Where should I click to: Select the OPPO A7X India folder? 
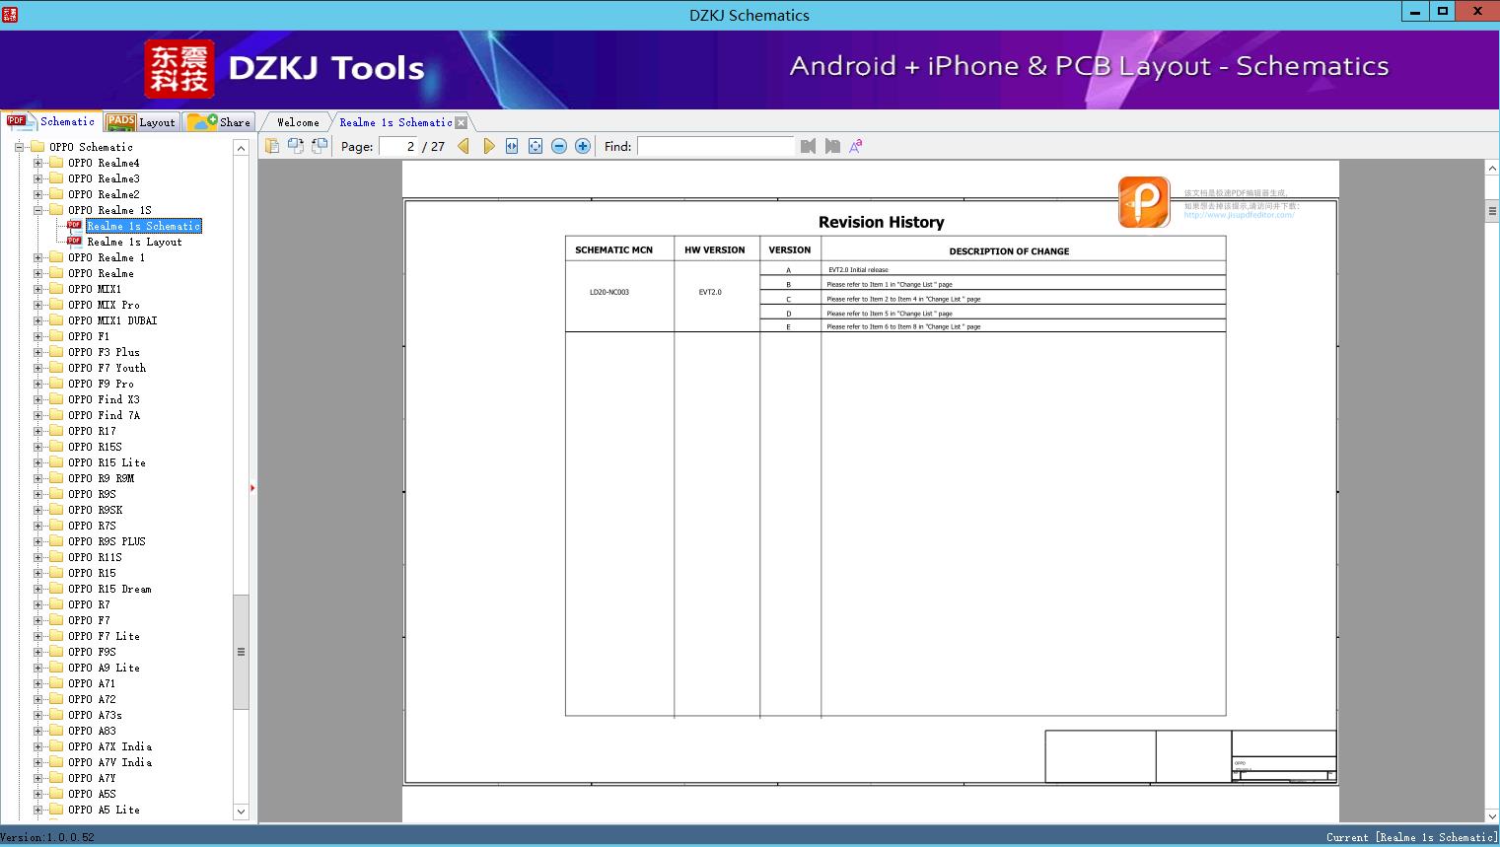(109, 746)
